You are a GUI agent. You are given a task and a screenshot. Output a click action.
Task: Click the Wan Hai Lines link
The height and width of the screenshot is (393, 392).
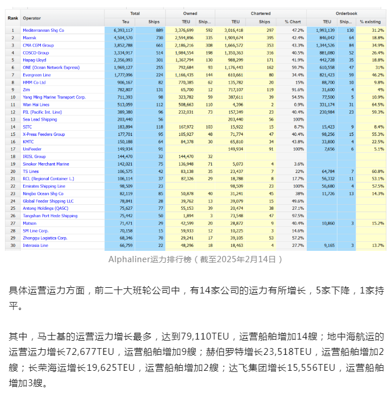pos(36,105)
